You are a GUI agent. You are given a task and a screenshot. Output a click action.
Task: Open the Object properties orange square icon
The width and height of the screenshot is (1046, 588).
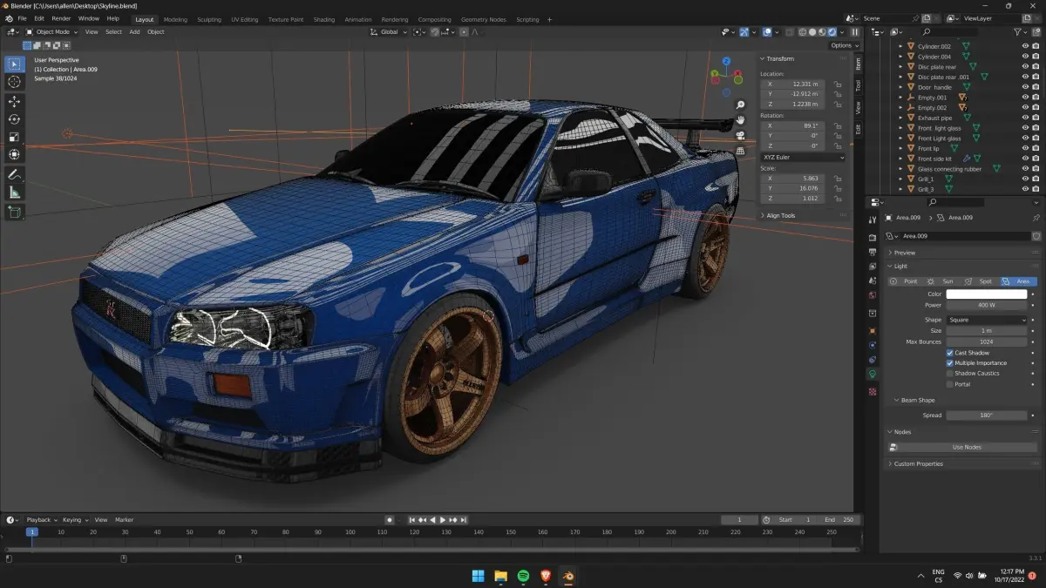(x=873, y=331)
